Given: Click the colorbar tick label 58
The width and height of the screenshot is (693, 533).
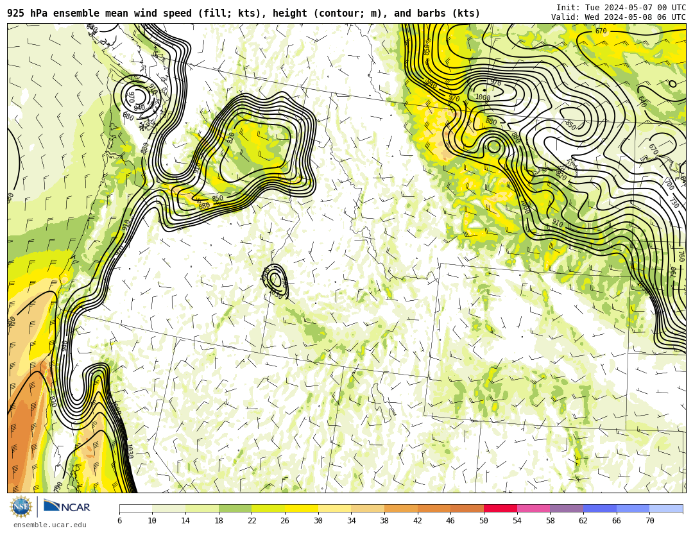Looking at the screenshot, I should [x=551, y=521].
